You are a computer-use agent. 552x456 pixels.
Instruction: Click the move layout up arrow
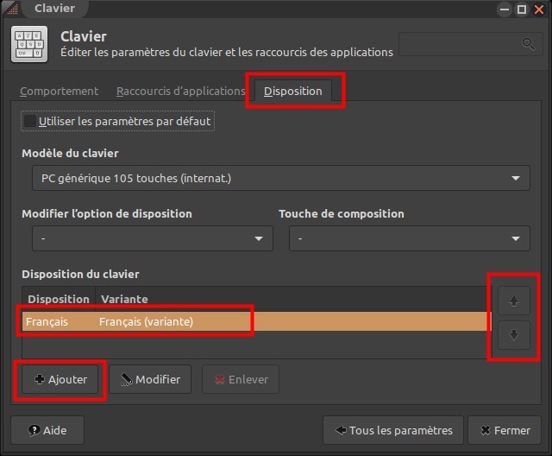(514, 301)
